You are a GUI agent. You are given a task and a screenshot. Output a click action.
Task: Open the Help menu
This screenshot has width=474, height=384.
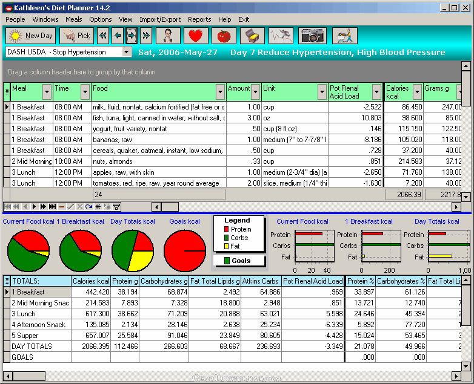tap(225, 19)
